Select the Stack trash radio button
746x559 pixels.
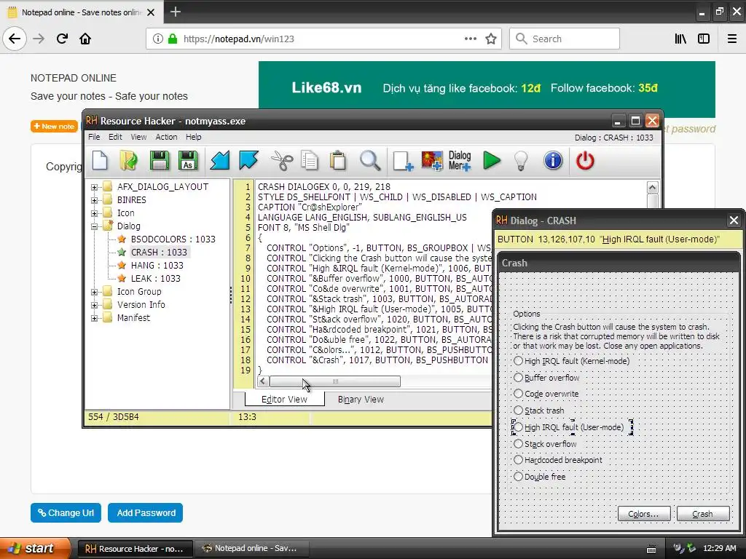(518, 411)
